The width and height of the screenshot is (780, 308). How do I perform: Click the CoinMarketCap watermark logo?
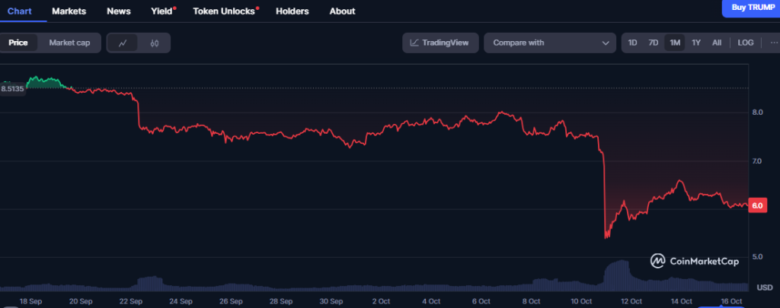[x=693, y=261]
